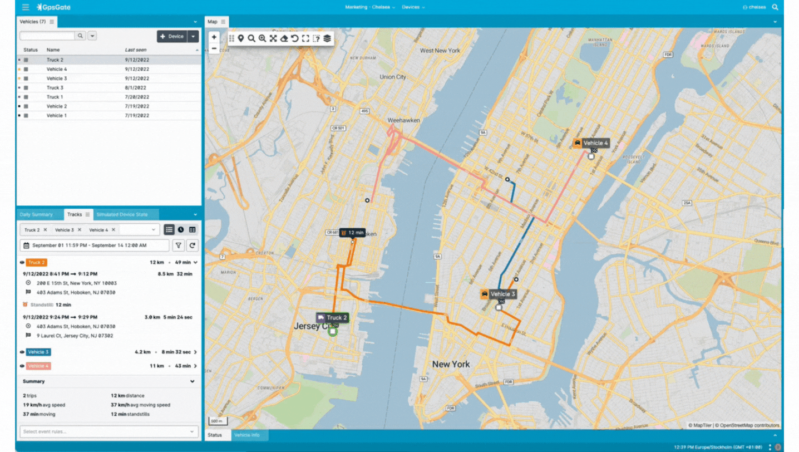
Task: Hide the Truck 2 track with eye icon
Action: click(x=22, y=262)
